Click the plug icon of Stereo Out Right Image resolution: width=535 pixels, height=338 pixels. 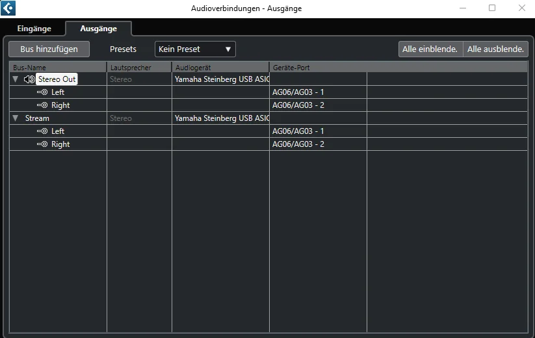[x=42, y=105]
